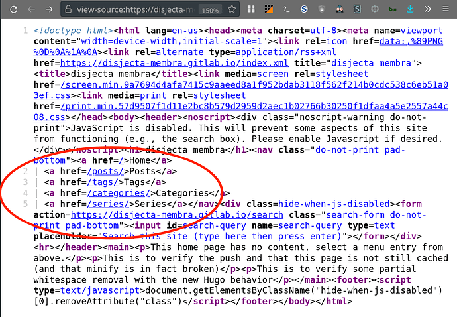Click the 'hide-when-js-disabled' class value

(x=334, y=204)
